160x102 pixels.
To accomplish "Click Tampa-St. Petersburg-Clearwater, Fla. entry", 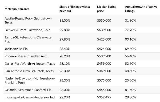I will pyautogui.click(x=29, y=39).
